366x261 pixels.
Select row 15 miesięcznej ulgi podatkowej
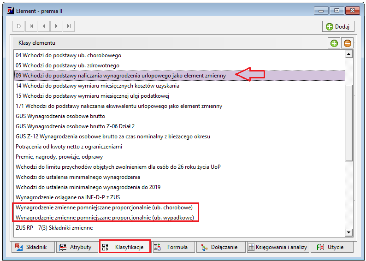[x=179, y=96]
